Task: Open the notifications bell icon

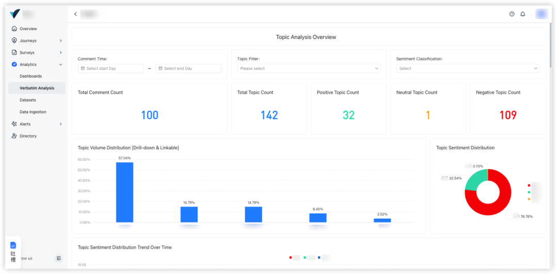Action: click(x=522, y=14)
